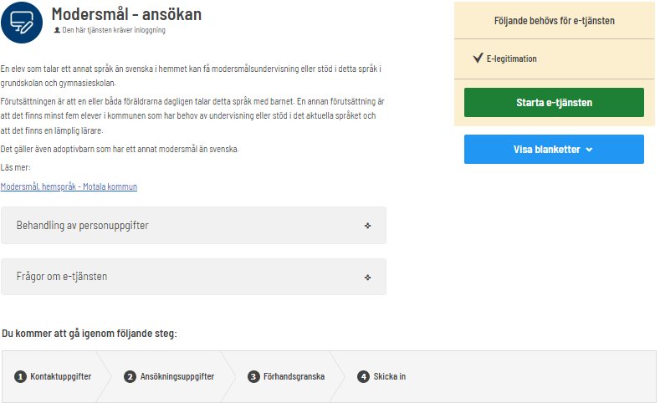Click the Modersmål service logo icon

(x=22, y=23)
